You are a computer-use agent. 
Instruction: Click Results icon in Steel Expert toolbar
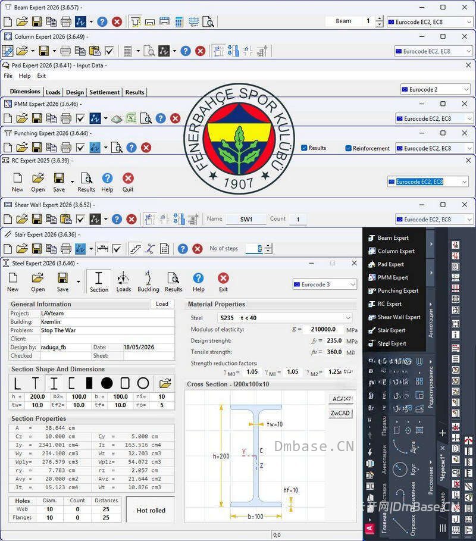(174, 282)
